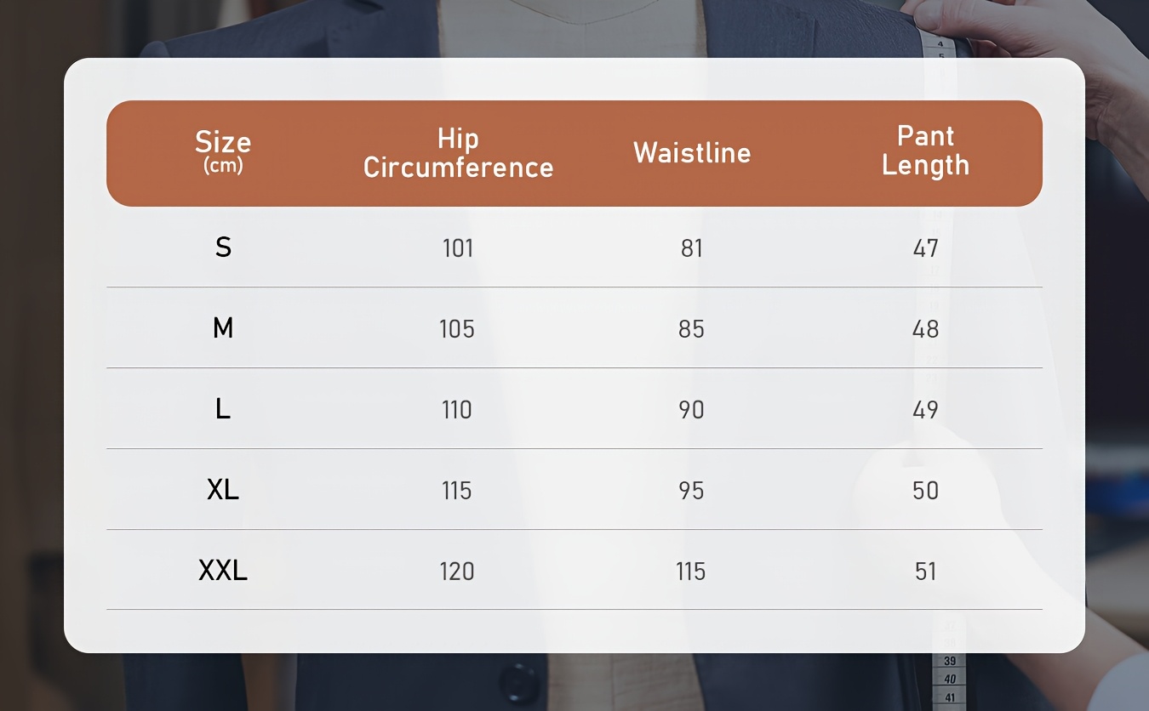The width and height of the screenshot is (1149, 711).
Task: Select pant length value 47
Action: point(926,248)
